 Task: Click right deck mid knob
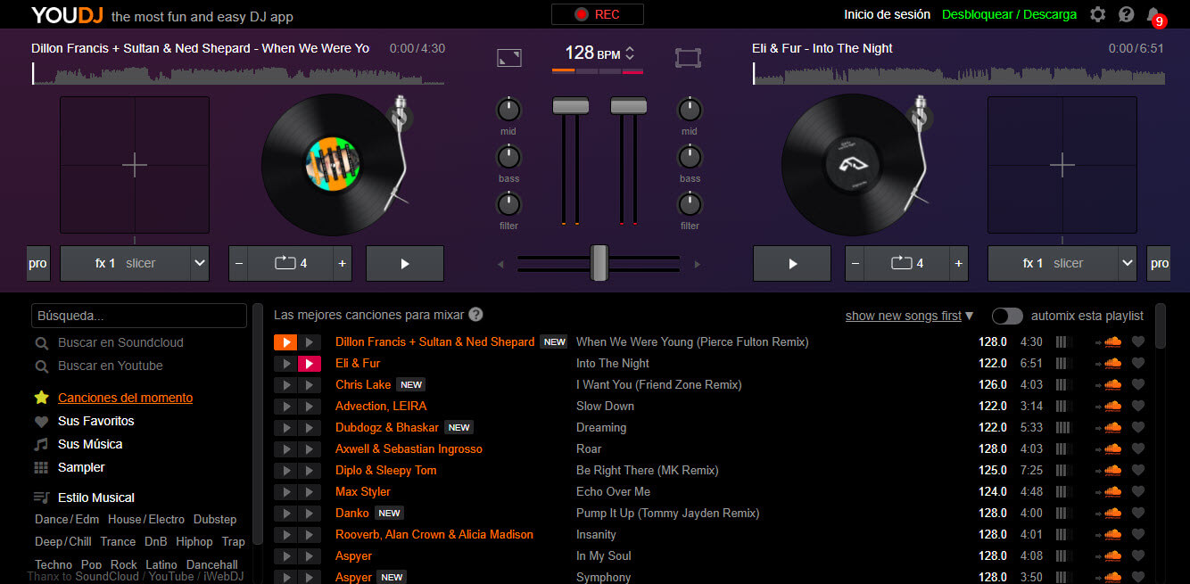pyautogui.click(x=690, y=110)
